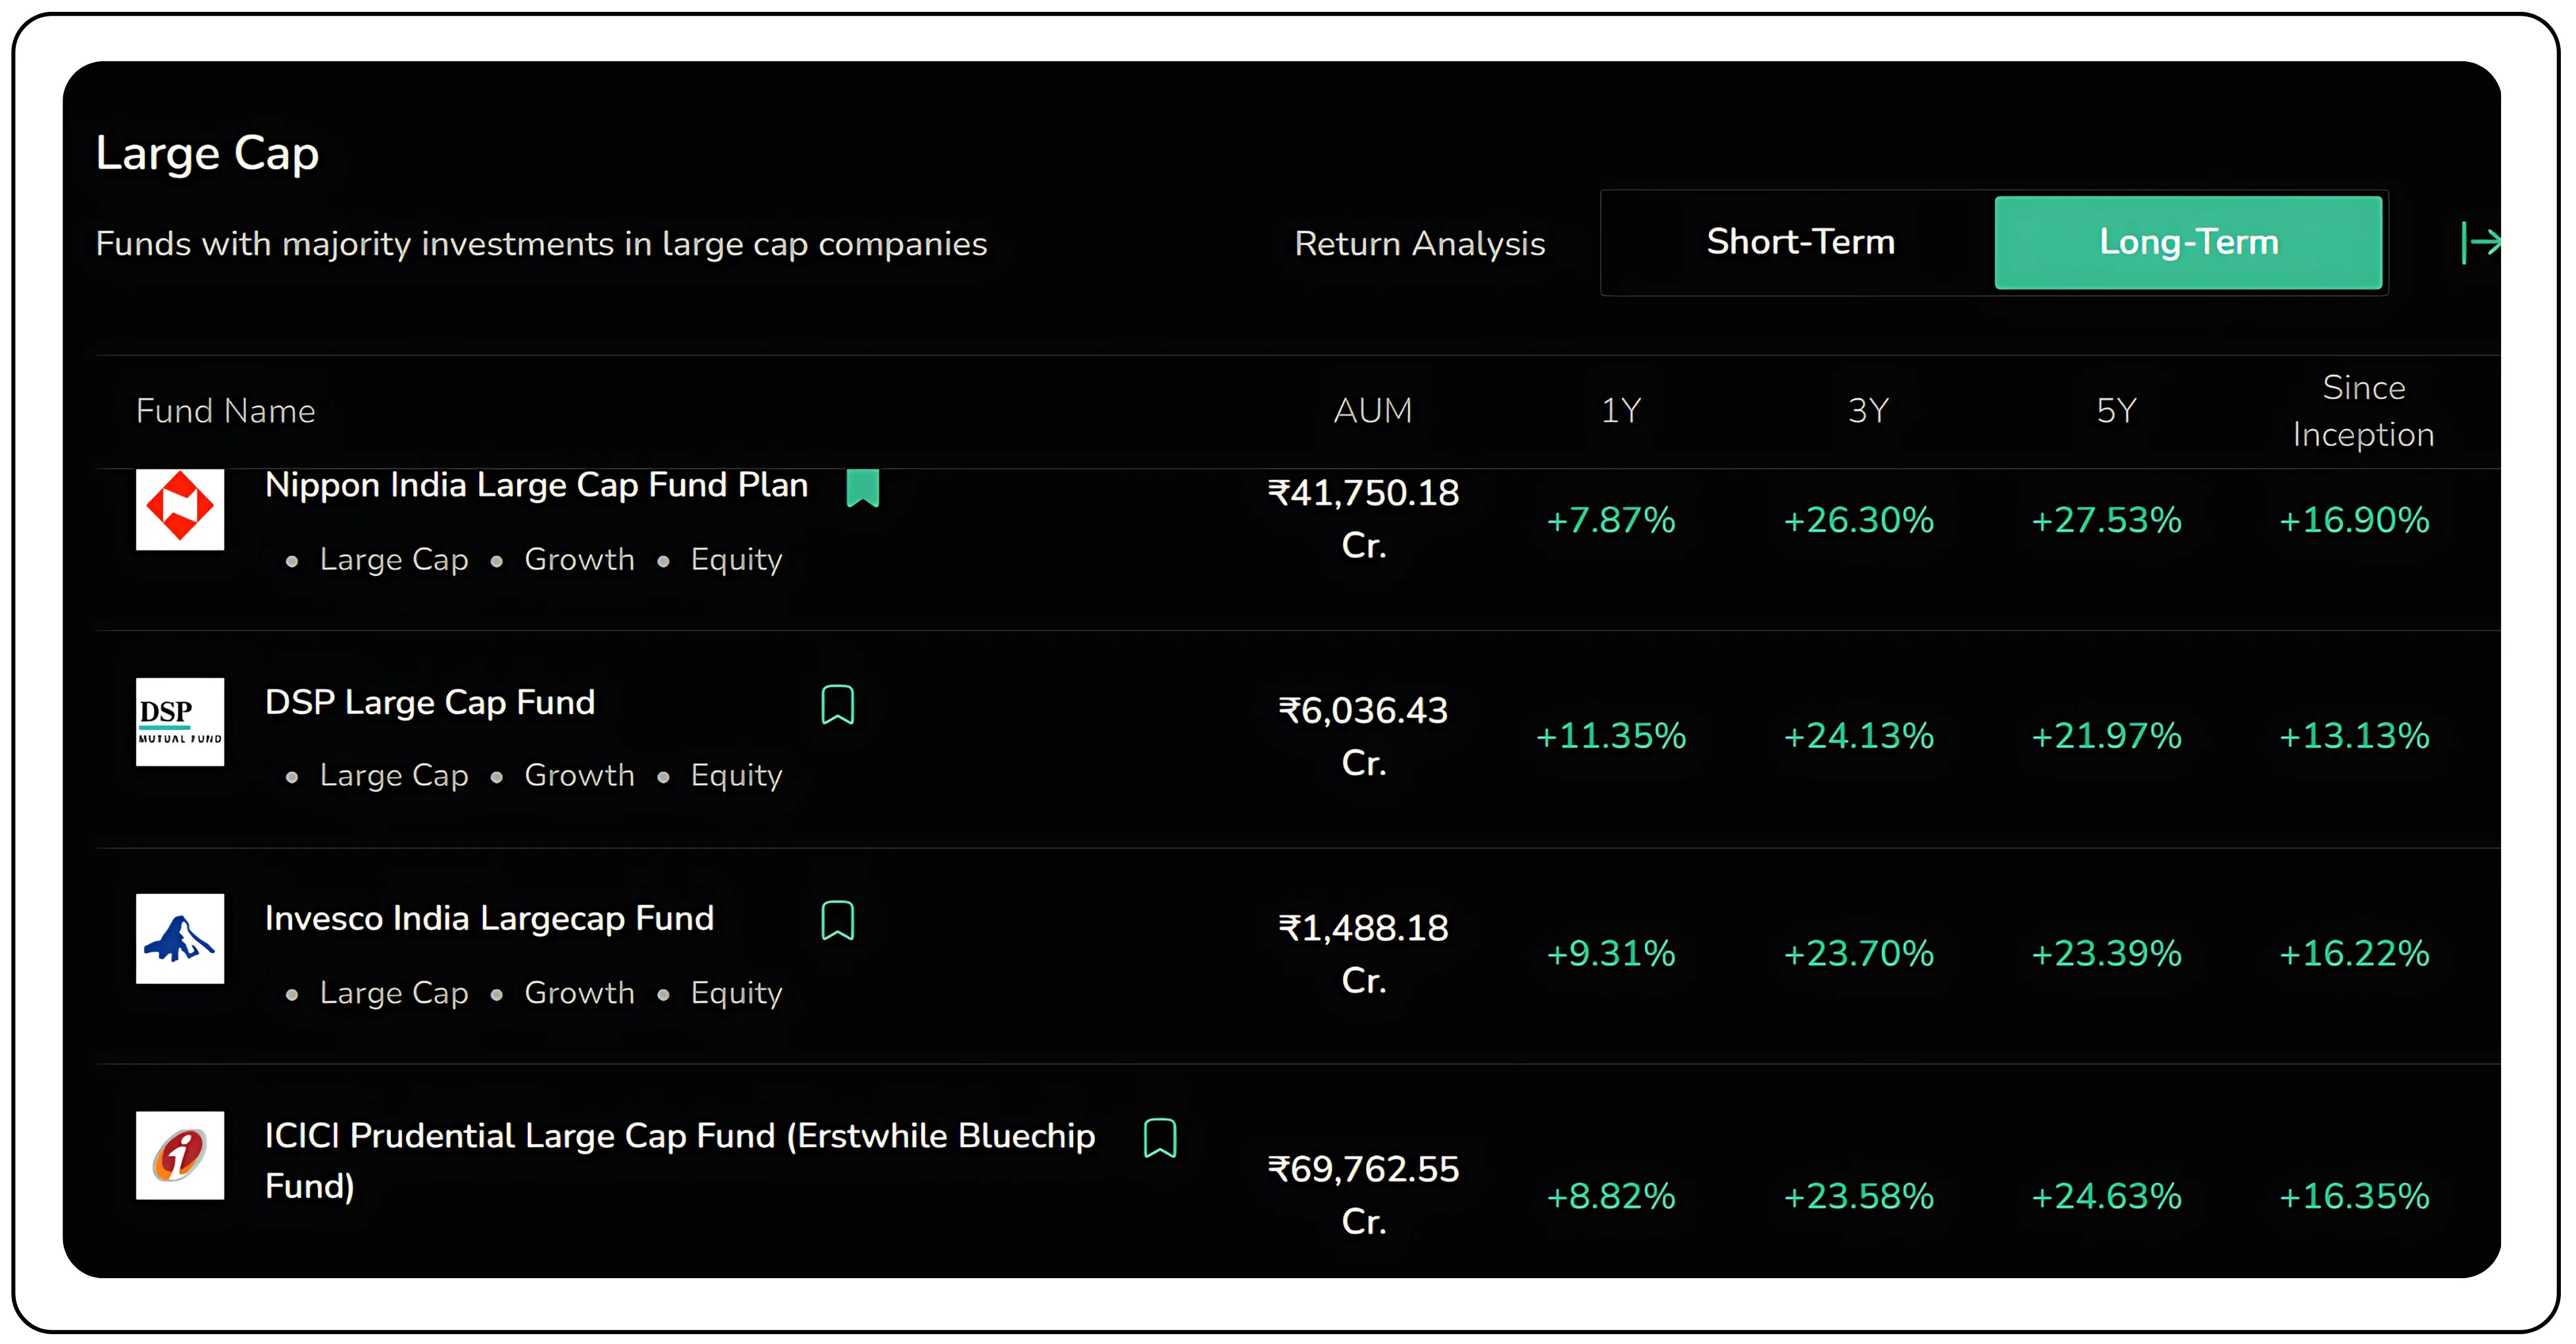Open Nippon India Large Cap Fund Plan
The width and height of the screenshot is (2576, 1344).
[536, 485]
